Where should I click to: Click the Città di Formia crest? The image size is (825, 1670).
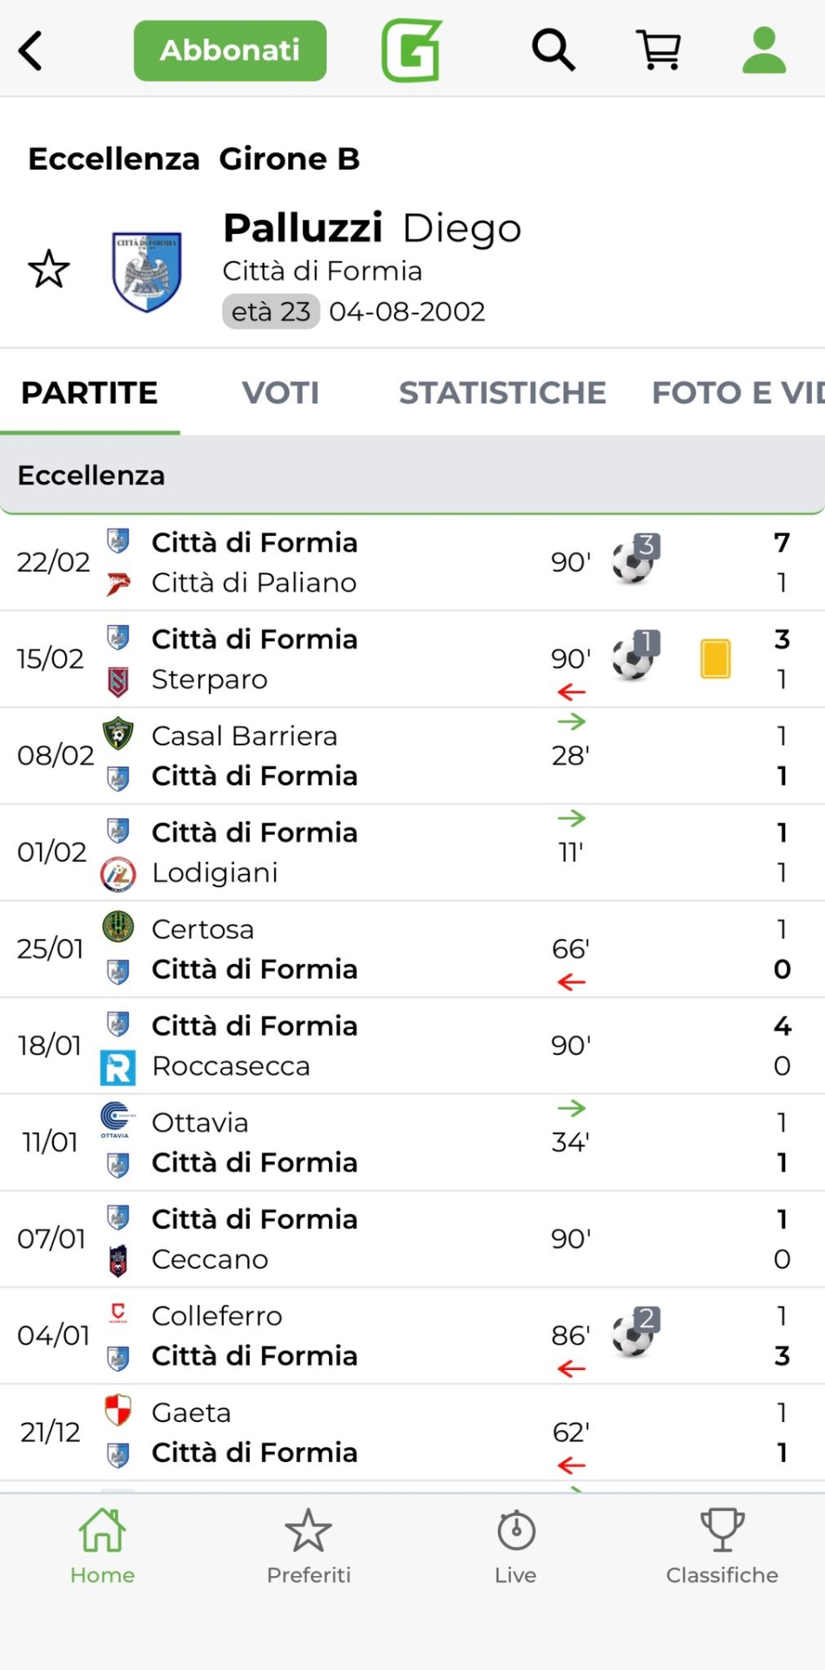point(146,271)
